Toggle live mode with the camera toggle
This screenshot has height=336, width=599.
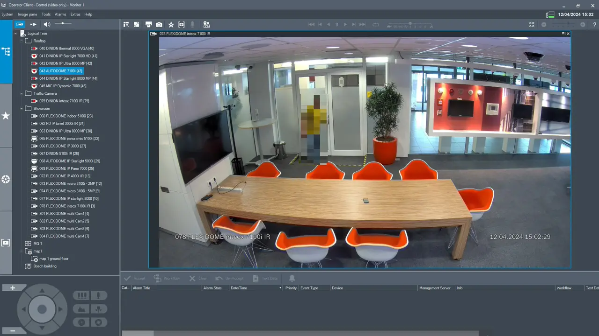(20, 24)
